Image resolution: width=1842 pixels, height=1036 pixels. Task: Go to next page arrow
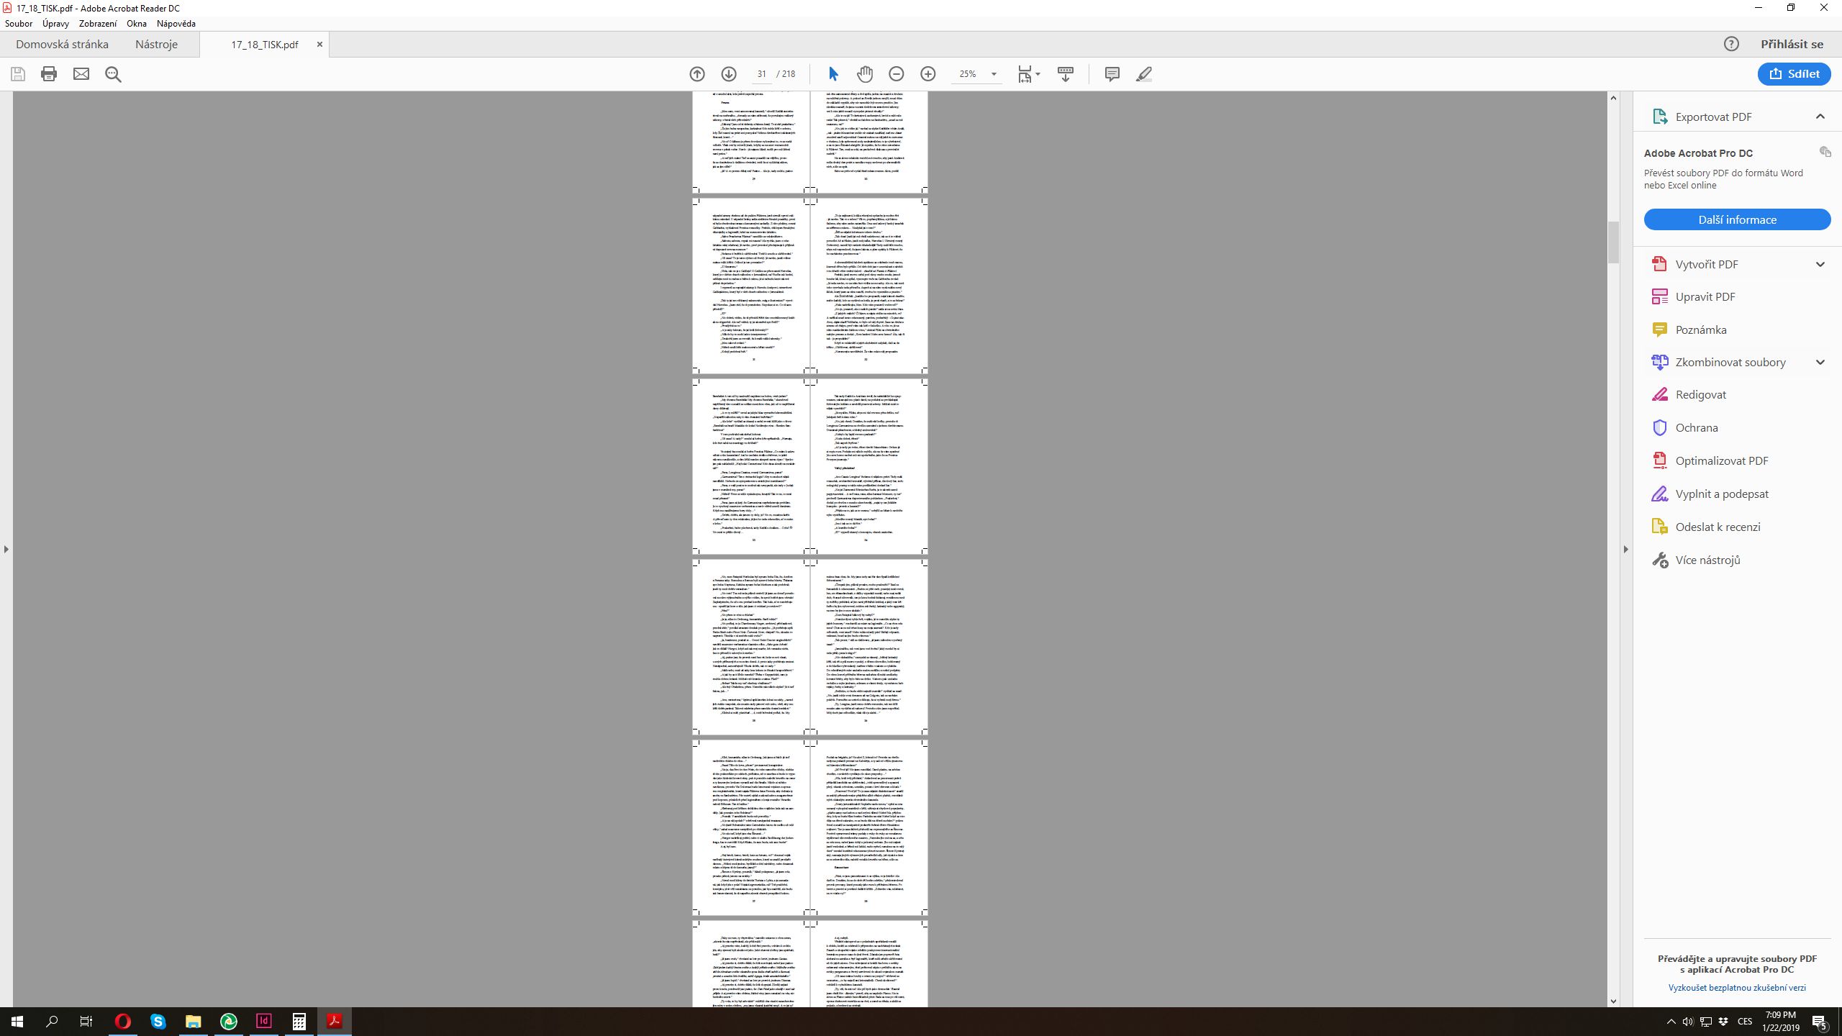coord(729,74)
